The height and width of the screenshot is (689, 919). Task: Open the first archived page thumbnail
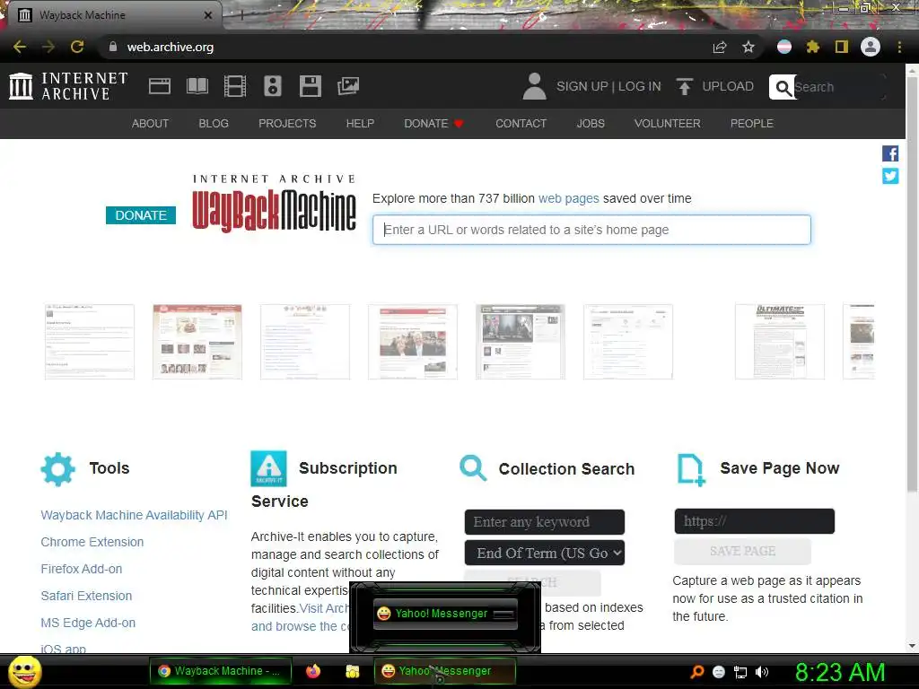90,342
